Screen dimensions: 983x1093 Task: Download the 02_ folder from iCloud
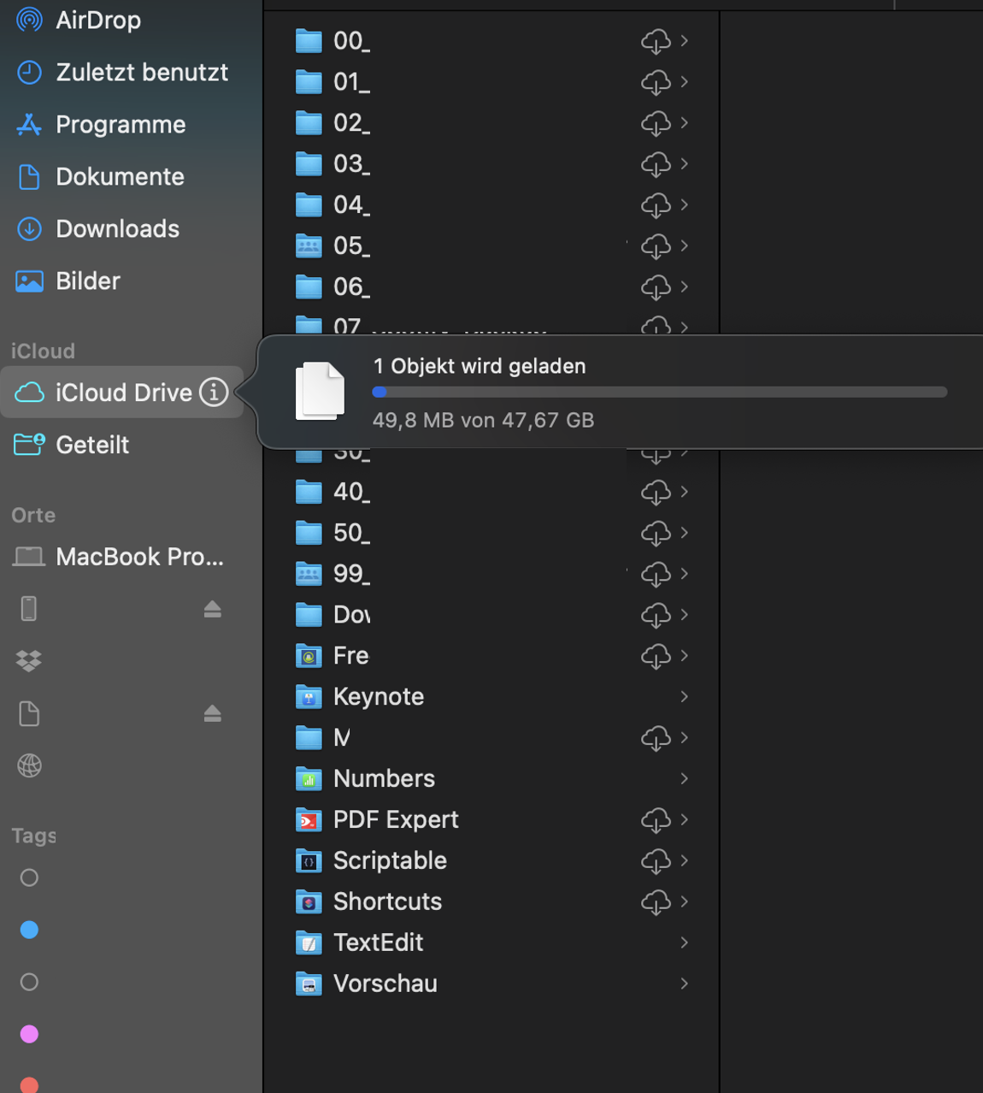[x=656, y=123]
